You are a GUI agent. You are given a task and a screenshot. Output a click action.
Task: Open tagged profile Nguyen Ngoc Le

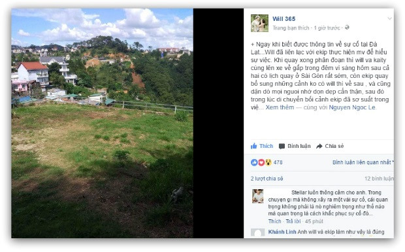pyautogui.click(x=352, y=107)
